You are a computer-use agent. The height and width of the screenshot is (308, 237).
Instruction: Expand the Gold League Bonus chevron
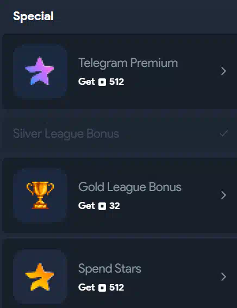pos(223,195)
